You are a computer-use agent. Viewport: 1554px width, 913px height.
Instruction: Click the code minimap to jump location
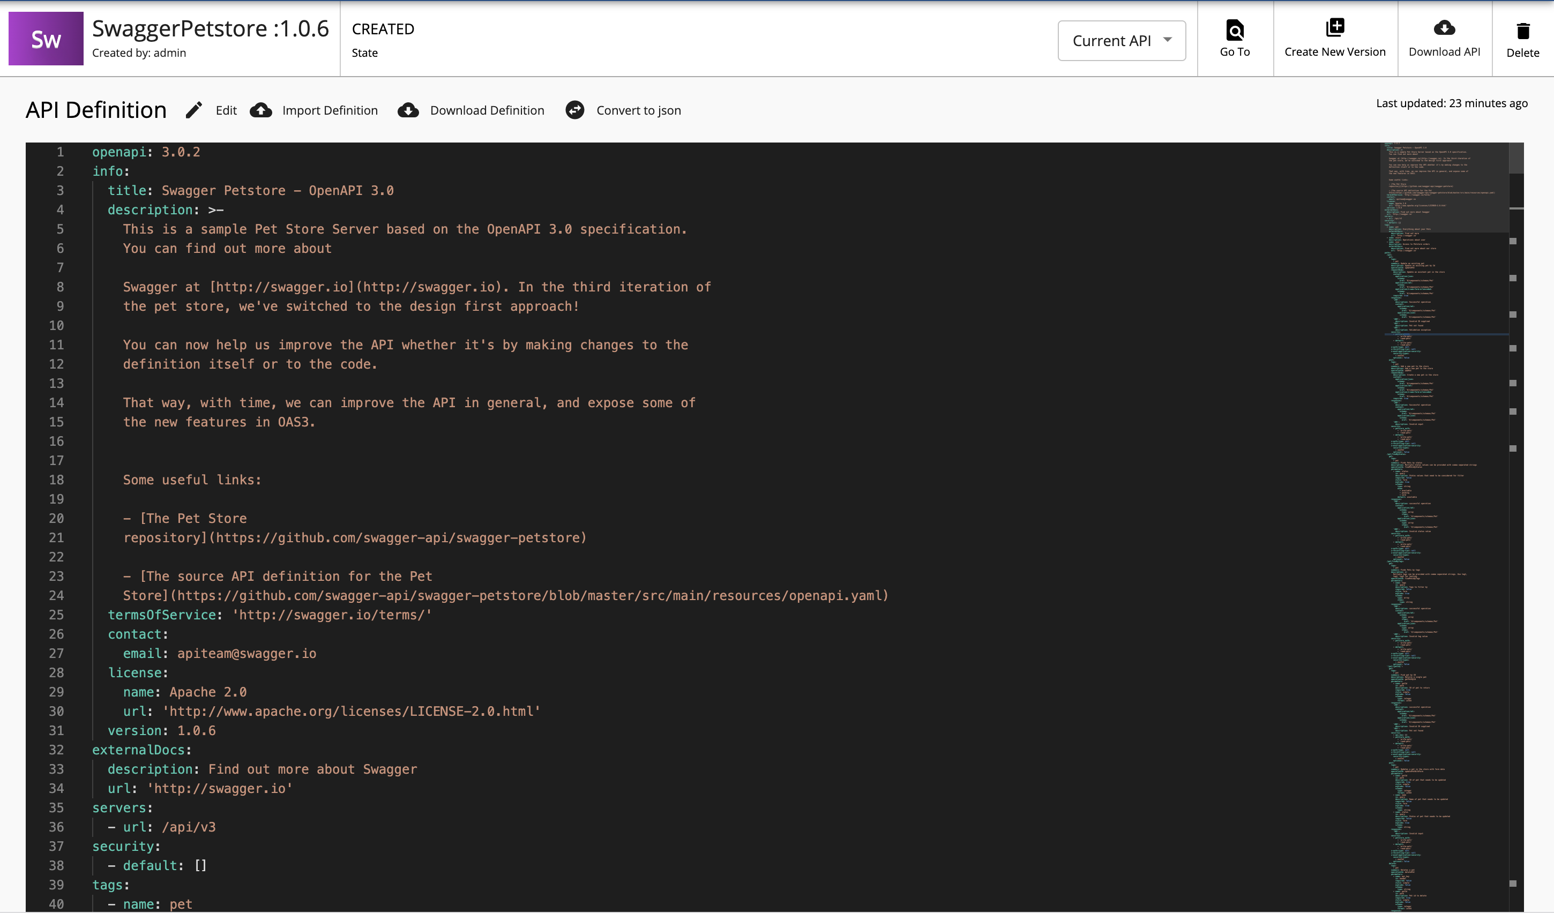coord(1443,431)
